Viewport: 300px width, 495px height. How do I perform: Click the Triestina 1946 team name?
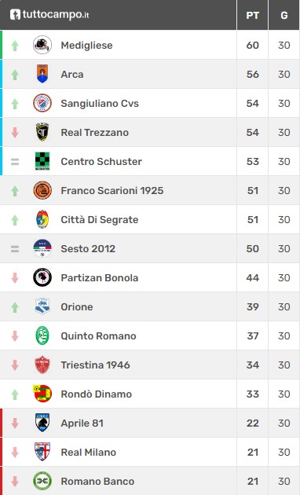pyautogui.click(x=95, y=365)
